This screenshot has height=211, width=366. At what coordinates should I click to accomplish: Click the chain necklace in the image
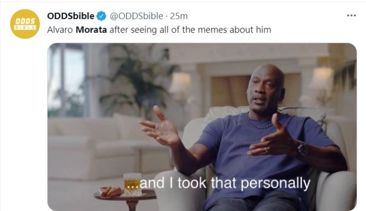259,122
